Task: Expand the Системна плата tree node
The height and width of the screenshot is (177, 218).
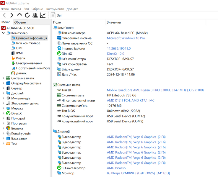Action: (3, 78)
